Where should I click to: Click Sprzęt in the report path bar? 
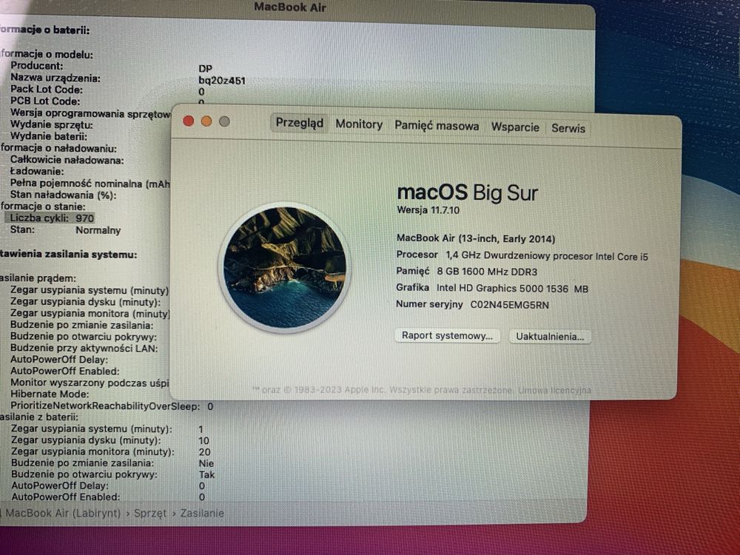150,514
